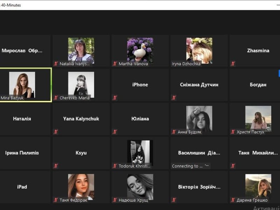The width and height of the screenshot is (280, 210).
Task: Select the Yana Kalynchuk participant tile
Action: (81, 119)
